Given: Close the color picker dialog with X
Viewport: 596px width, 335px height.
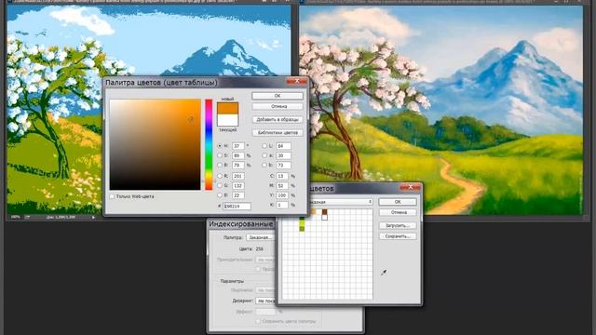Looking at the screenshot, I should click(297, 81).
